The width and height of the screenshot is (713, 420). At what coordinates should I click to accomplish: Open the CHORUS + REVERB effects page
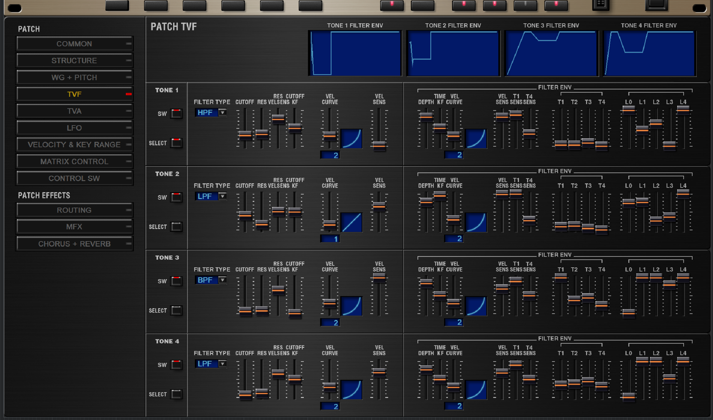point(74,244)
